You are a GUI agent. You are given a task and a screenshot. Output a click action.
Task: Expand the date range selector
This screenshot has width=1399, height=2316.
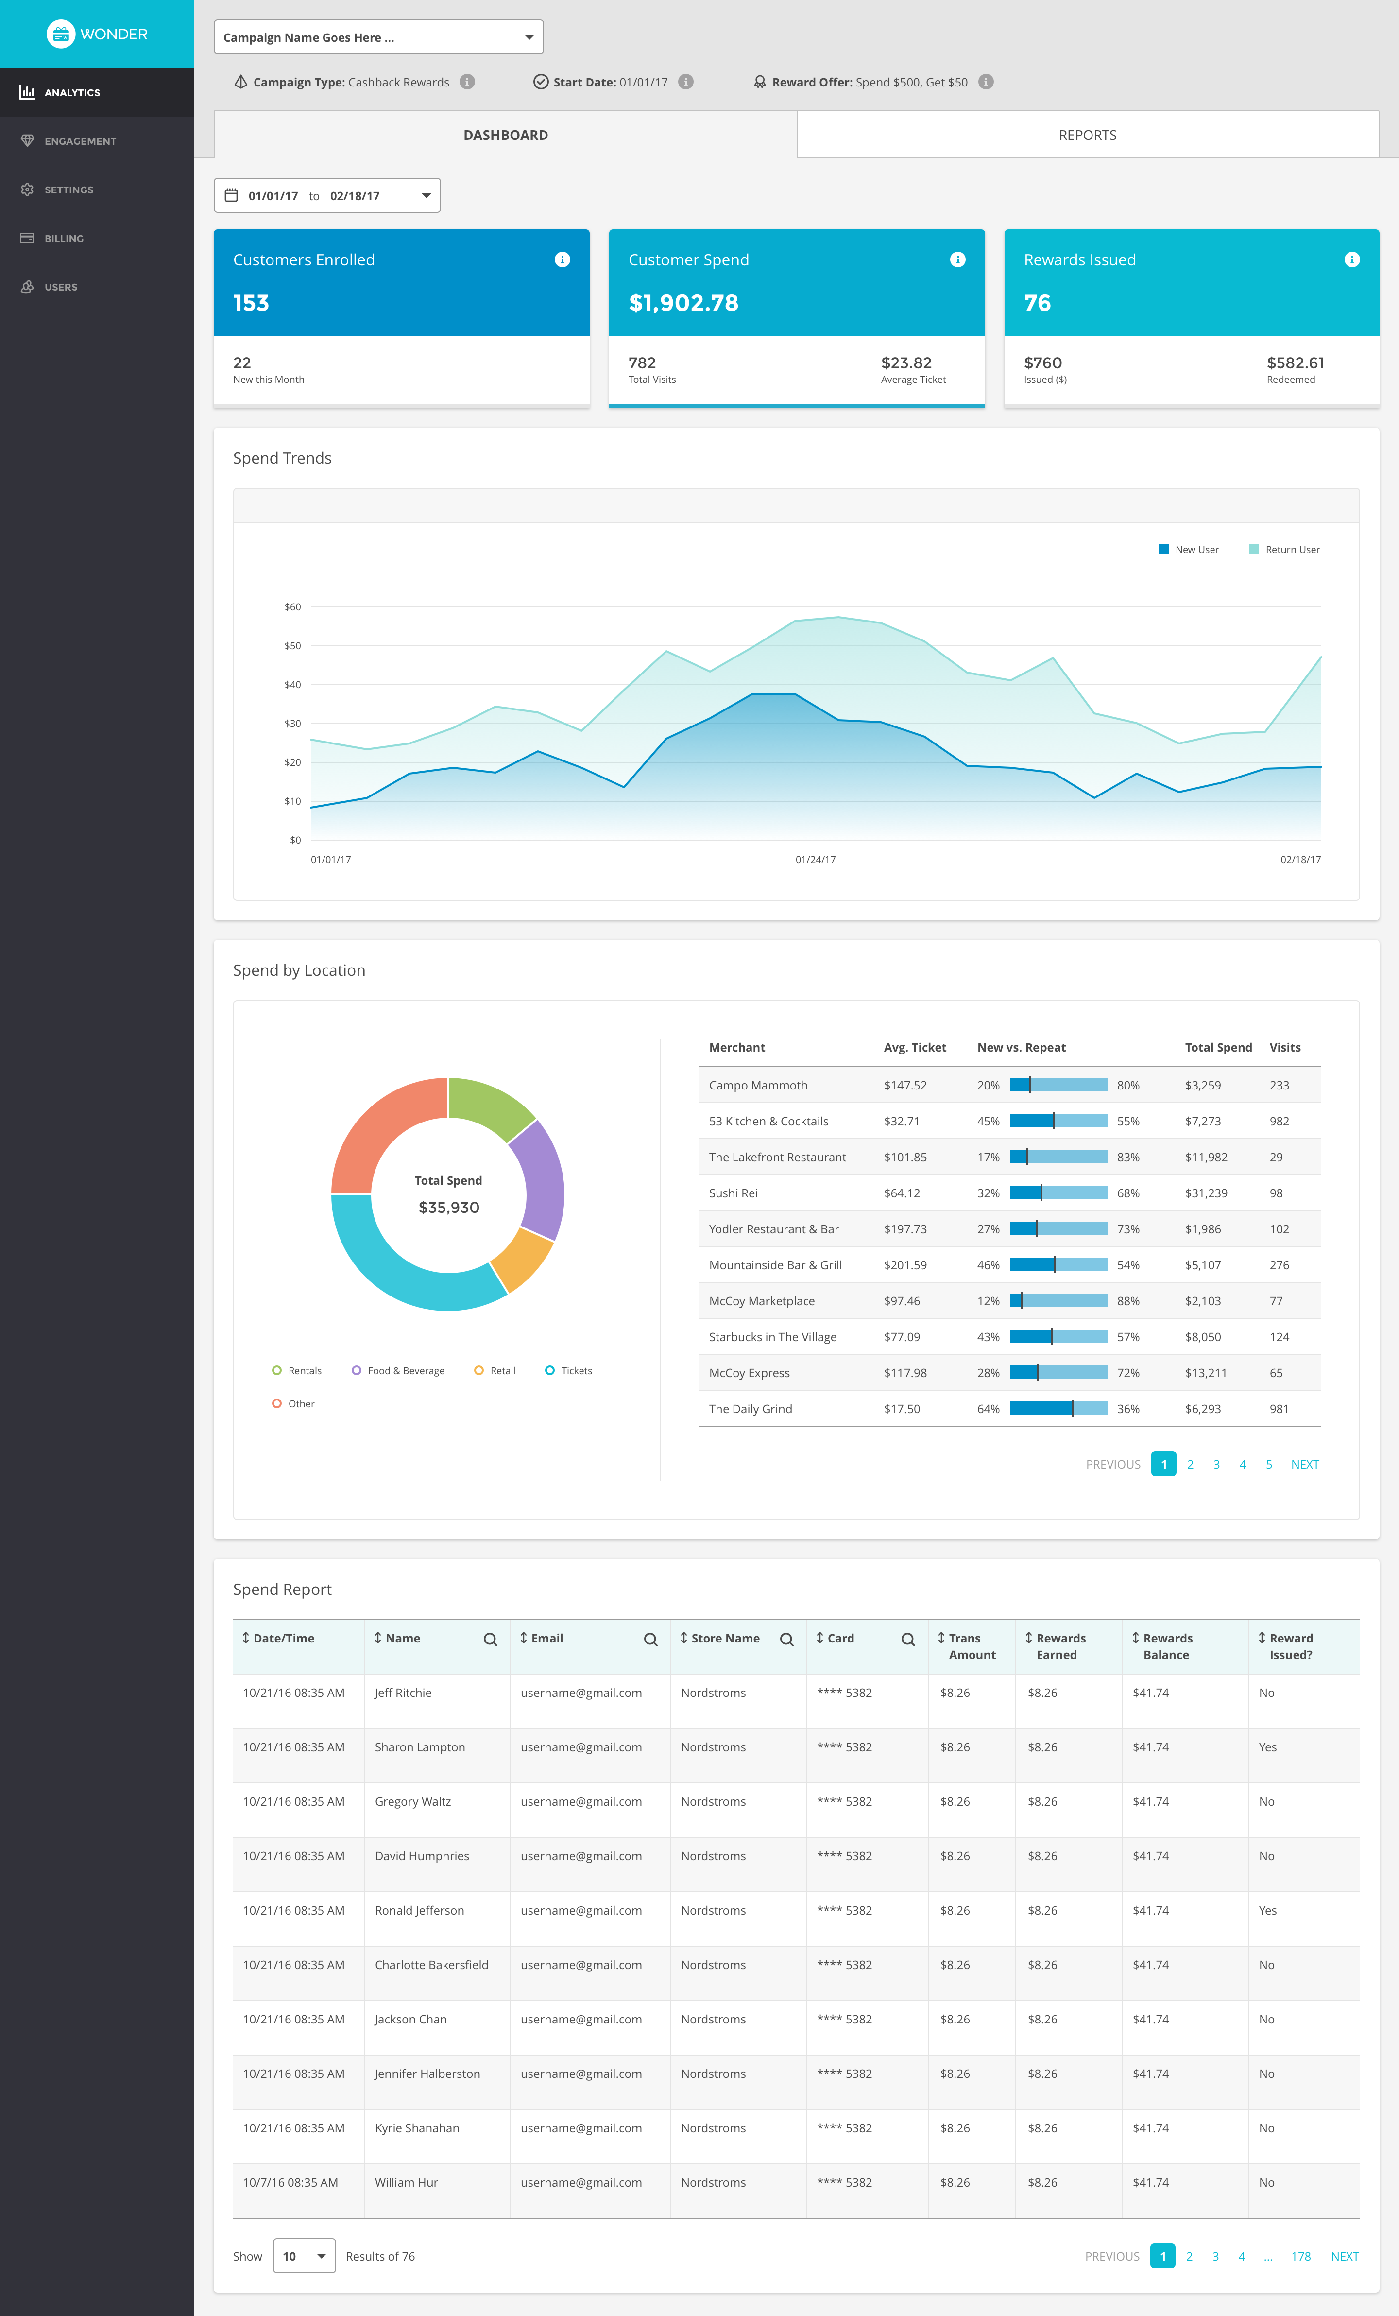[425, 194]
